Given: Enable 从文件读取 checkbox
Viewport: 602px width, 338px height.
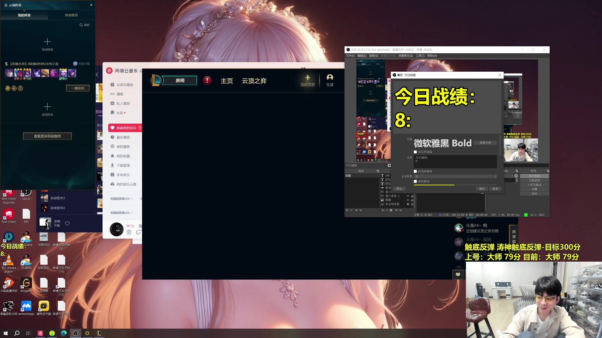Looking at the screenshot, I should [x=415, y=152].
